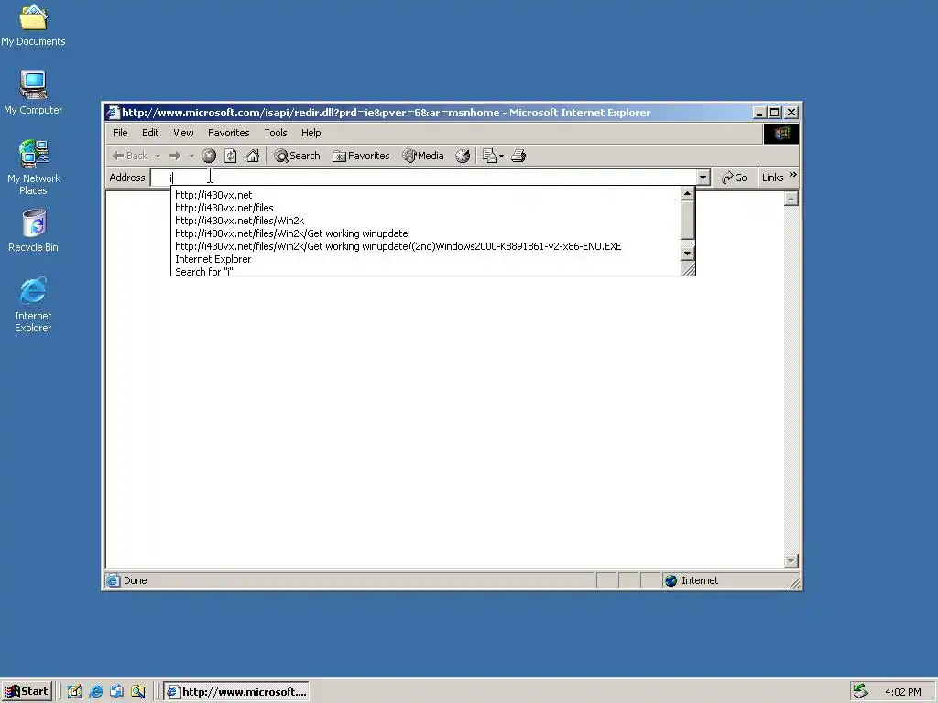The width and height of the screenshot is (938, 703).
Task: Select the KB891861-v2-x86-ENU.EXE suggestion
Action: point(426,246)
